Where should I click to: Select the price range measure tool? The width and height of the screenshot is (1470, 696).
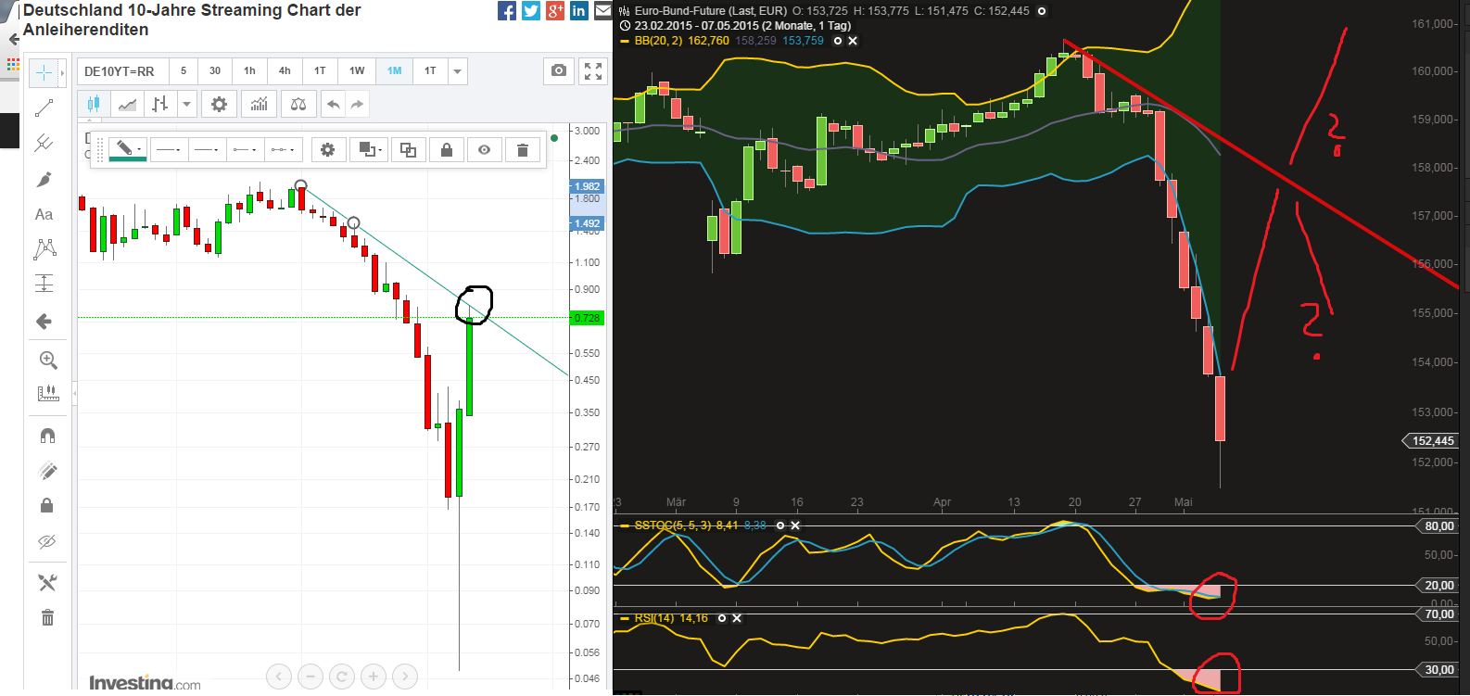coord(44,284)
